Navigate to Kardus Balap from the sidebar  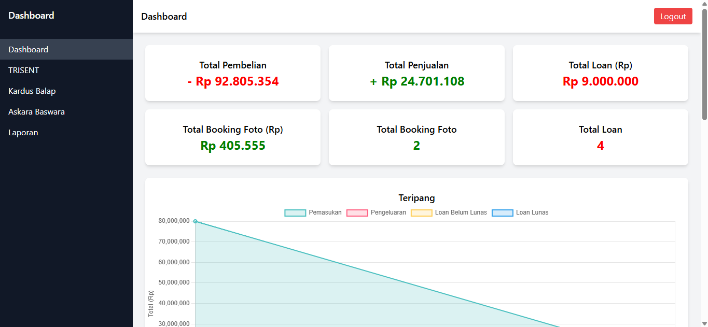tap(32, 91)
